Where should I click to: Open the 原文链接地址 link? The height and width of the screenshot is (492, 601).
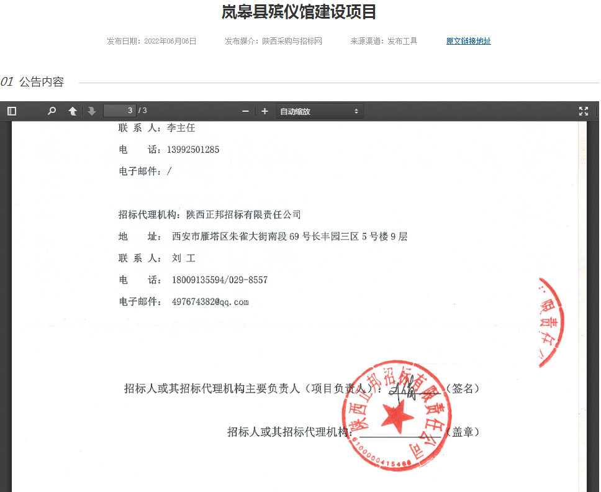tap(468, 41)
